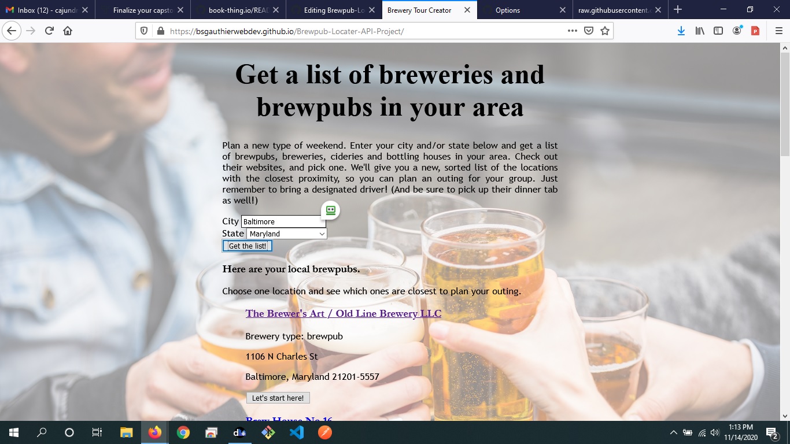
Task: Open Cortana from the taskbar
Action: click(69, 432)
